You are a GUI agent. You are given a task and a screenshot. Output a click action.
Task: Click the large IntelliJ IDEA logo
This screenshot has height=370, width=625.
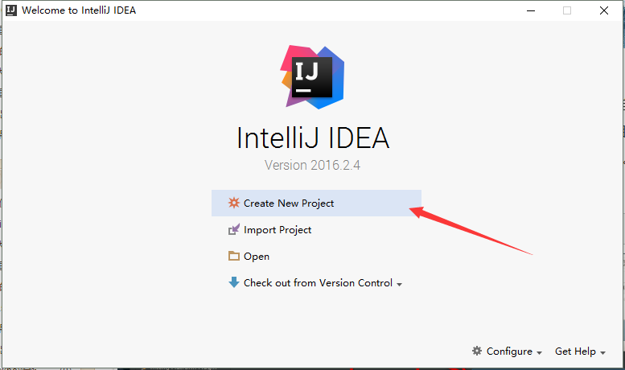click(312, 77)
